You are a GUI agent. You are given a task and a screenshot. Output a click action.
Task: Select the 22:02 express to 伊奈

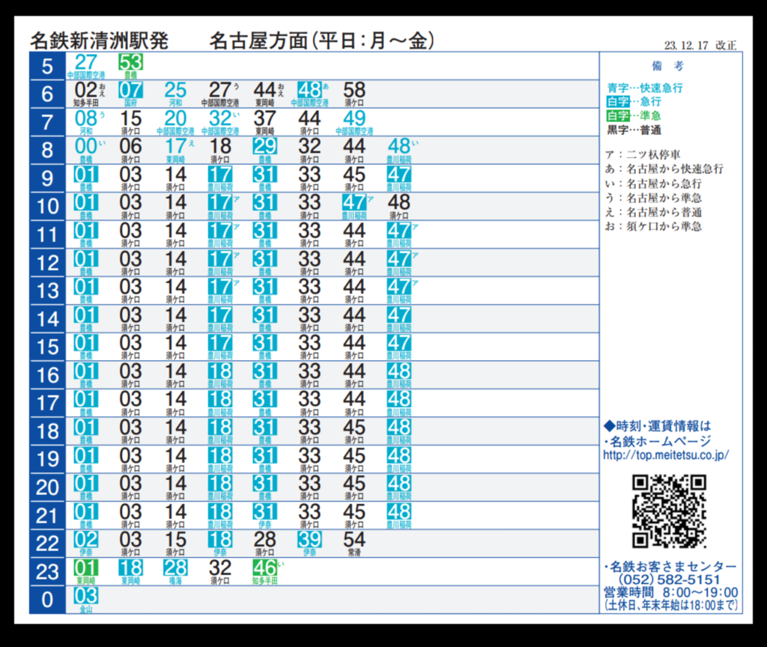(x=86, y=544)
